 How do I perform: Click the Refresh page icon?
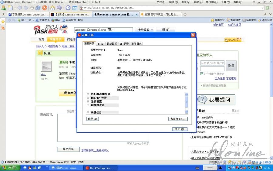(x=38, y=8)
